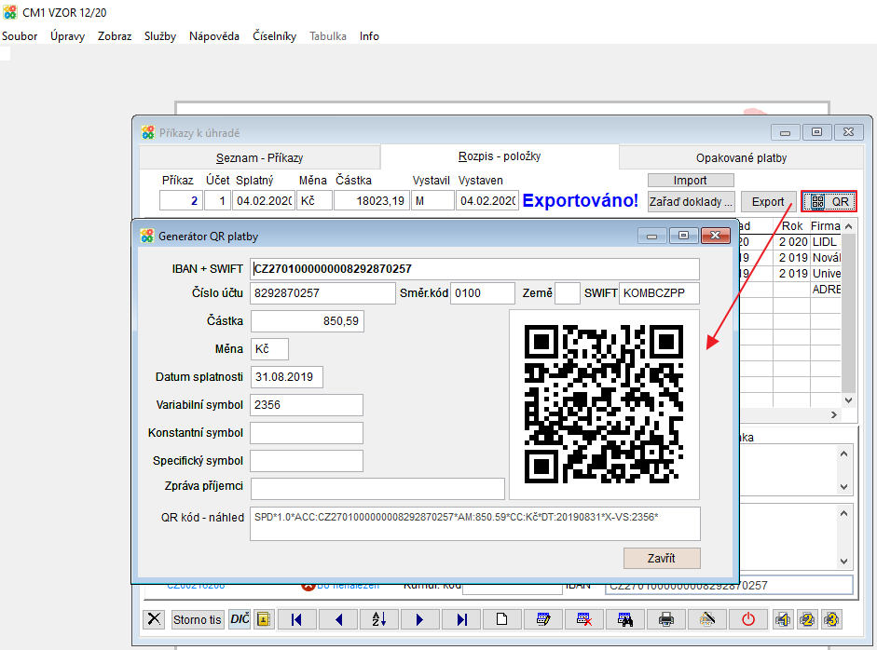The height and width of the screenshot is (650, 877).
Task: Switch to Rozpis - položky tab
Action: pos(500,156)
